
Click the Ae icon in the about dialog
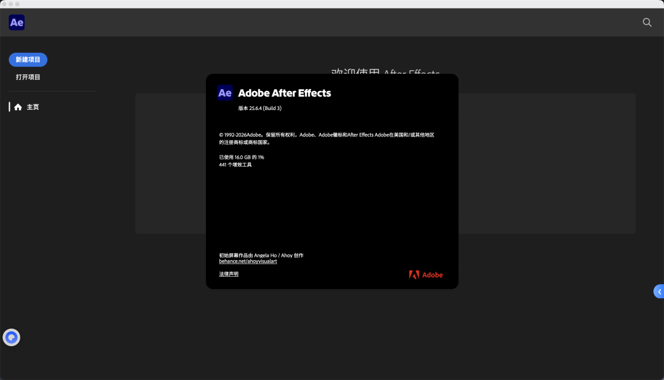(225, 93)
